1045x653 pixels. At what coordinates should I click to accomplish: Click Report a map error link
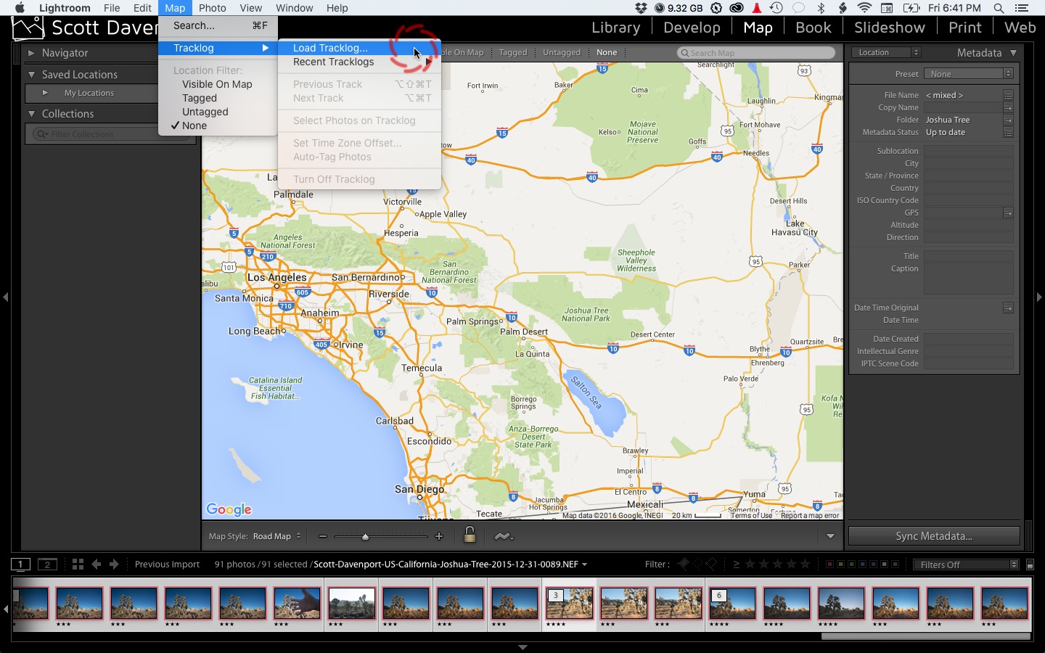click(810, 515)
